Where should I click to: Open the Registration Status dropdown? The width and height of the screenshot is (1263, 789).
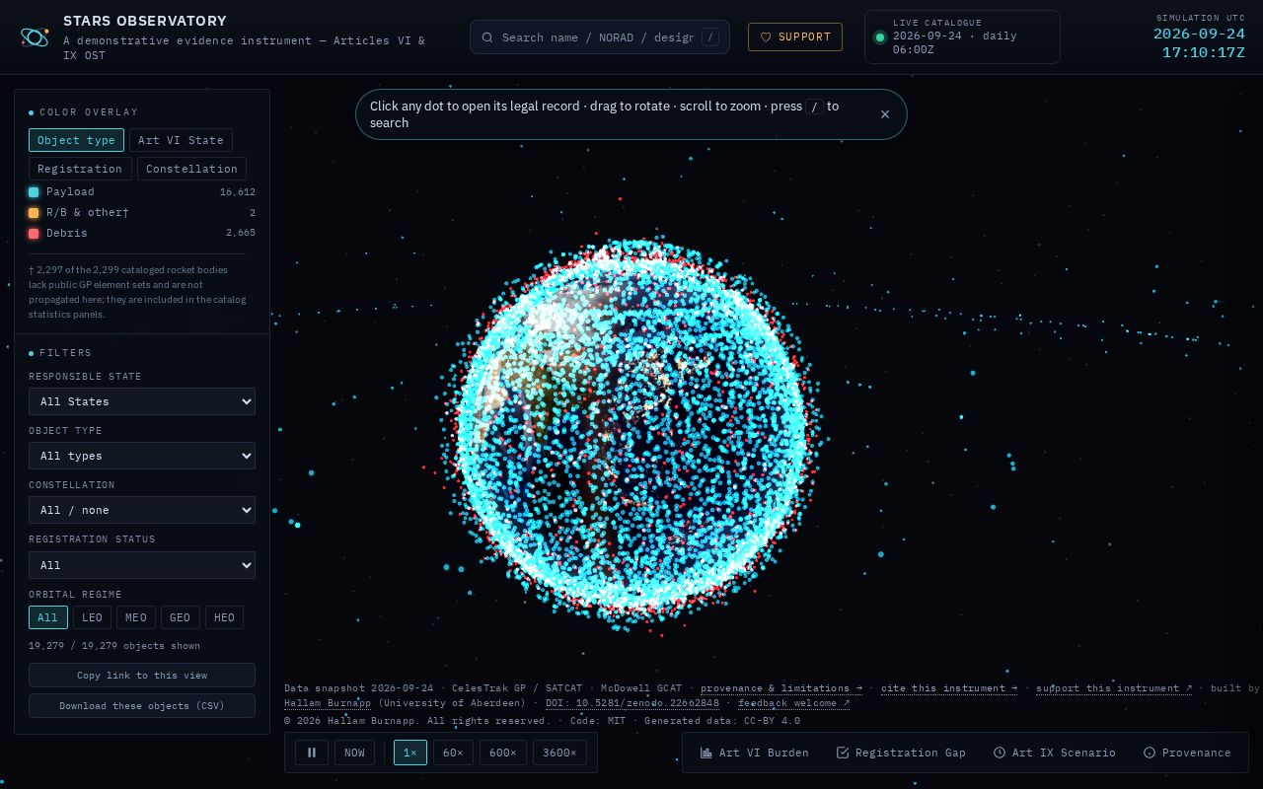(x=142, y=565)
